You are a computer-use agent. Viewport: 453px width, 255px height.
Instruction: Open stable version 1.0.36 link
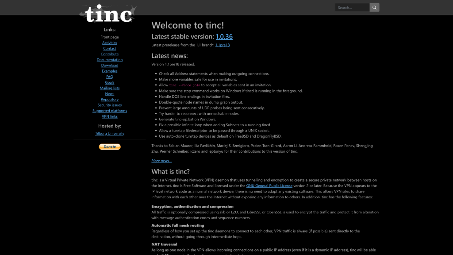[224, 36]
